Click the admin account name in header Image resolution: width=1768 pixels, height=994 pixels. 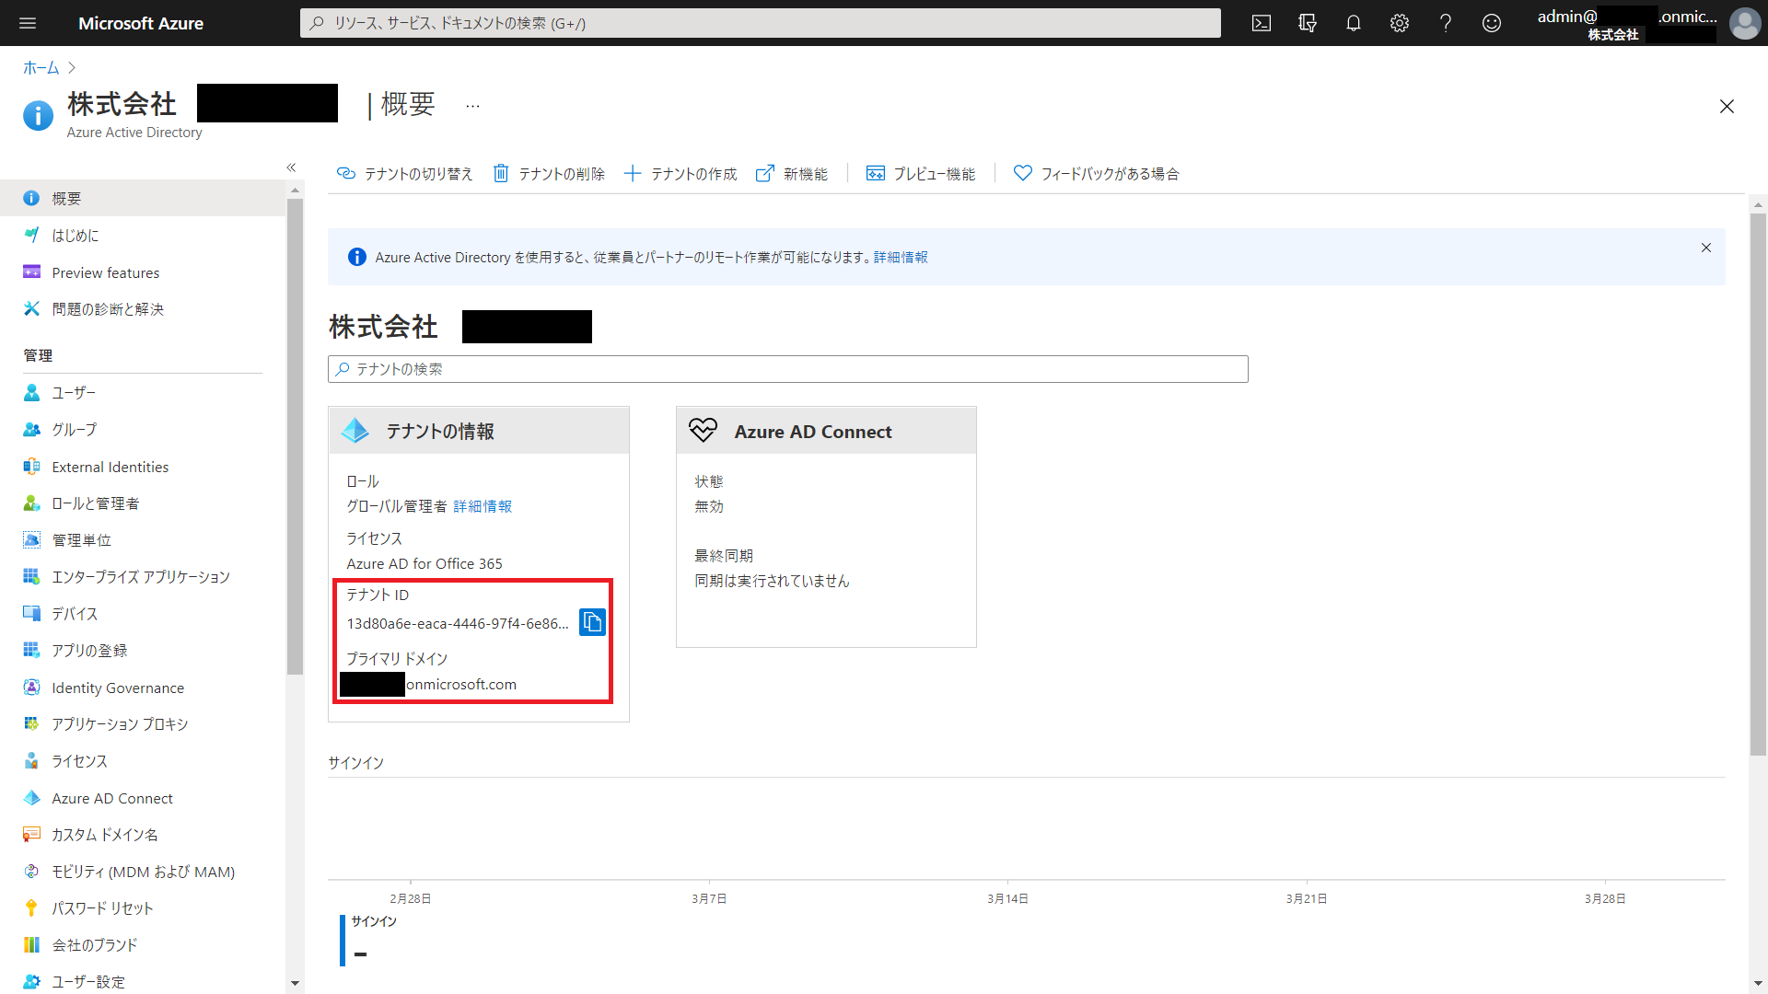1627,17
